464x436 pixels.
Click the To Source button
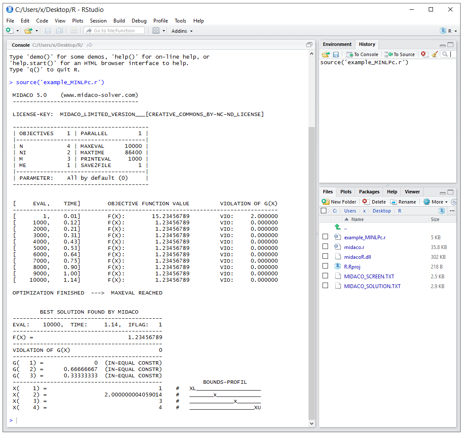pyautogui.click(x=400, y=54)
